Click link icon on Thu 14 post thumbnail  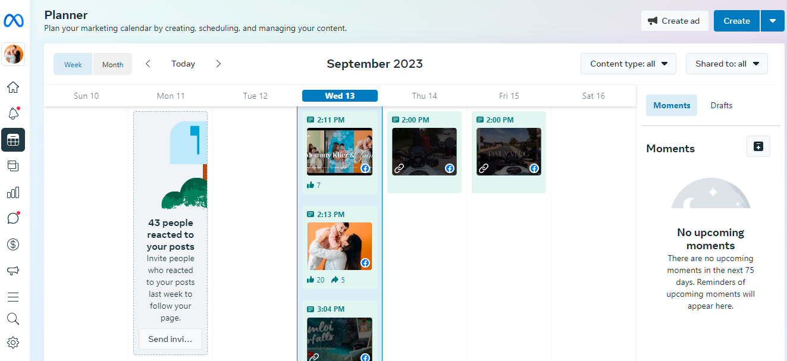pos(400,169)
